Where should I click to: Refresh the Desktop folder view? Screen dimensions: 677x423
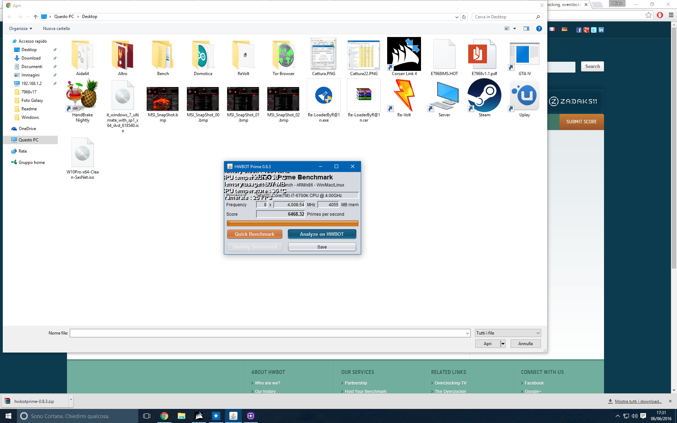coord(464,17)
